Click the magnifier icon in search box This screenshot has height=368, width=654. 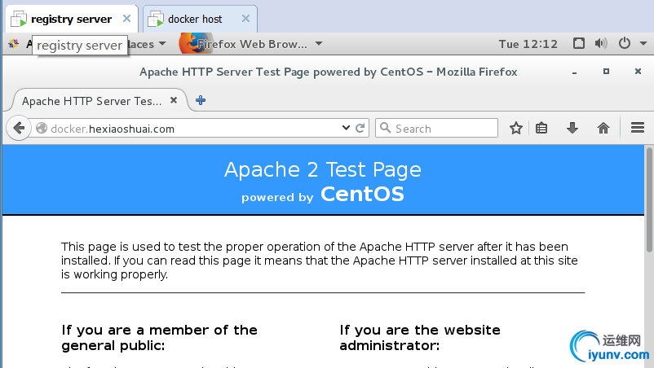click(386, 128)
